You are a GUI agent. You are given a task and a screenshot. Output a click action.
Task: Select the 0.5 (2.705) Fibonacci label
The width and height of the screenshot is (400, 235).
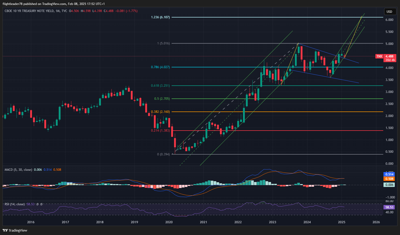tap(162, 99)
